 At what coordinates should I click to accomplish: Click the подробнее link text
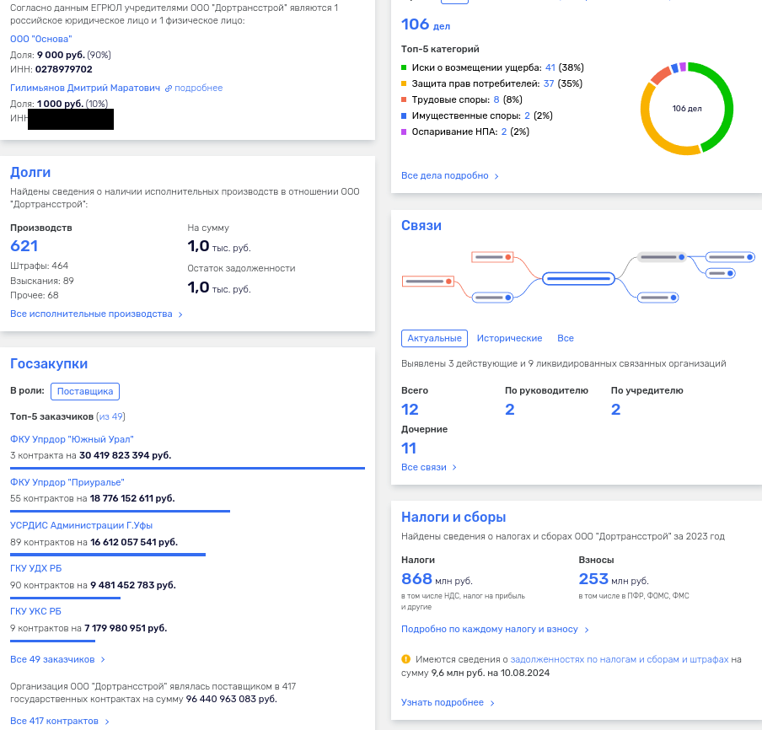tap(199, 88)
